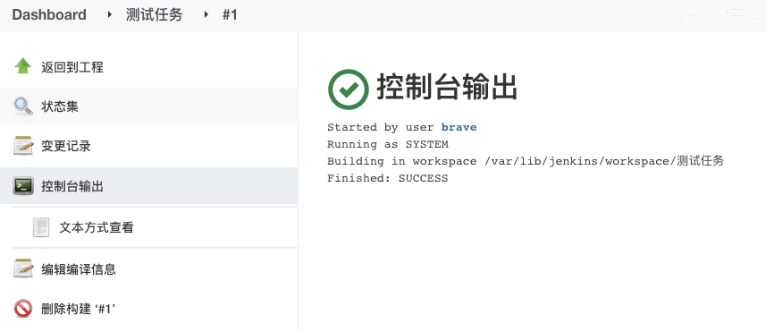This screenshot has width=766, height=332.
Task: Expand the arrow after Dashboard breadcrumb
Action: coord(109,14)
